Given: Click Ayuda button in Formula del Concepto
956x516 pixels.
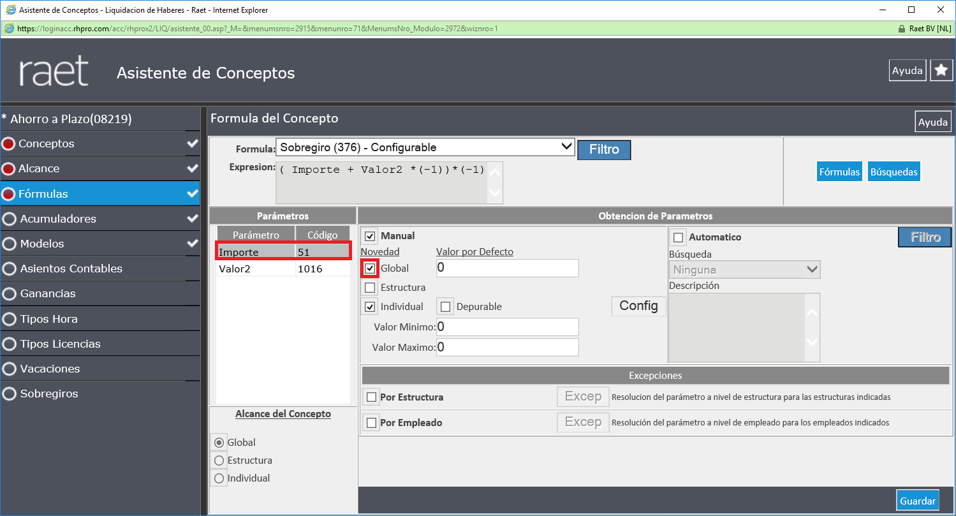Looking at the screenshot, I should click(x=933, y=122).
